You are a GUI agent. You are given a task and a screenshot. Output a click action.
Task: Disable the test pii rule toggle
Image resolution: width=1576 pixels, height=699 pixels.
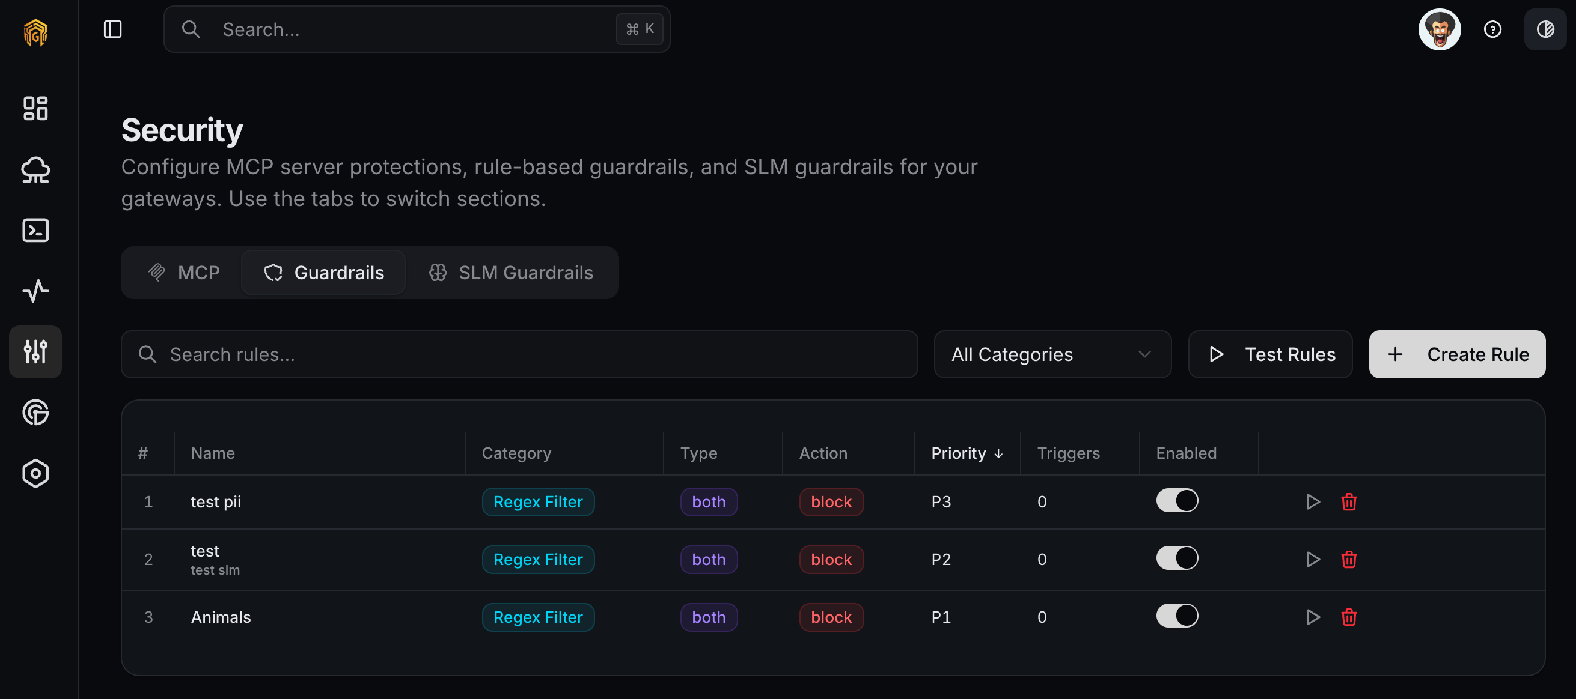point(1176,500)
